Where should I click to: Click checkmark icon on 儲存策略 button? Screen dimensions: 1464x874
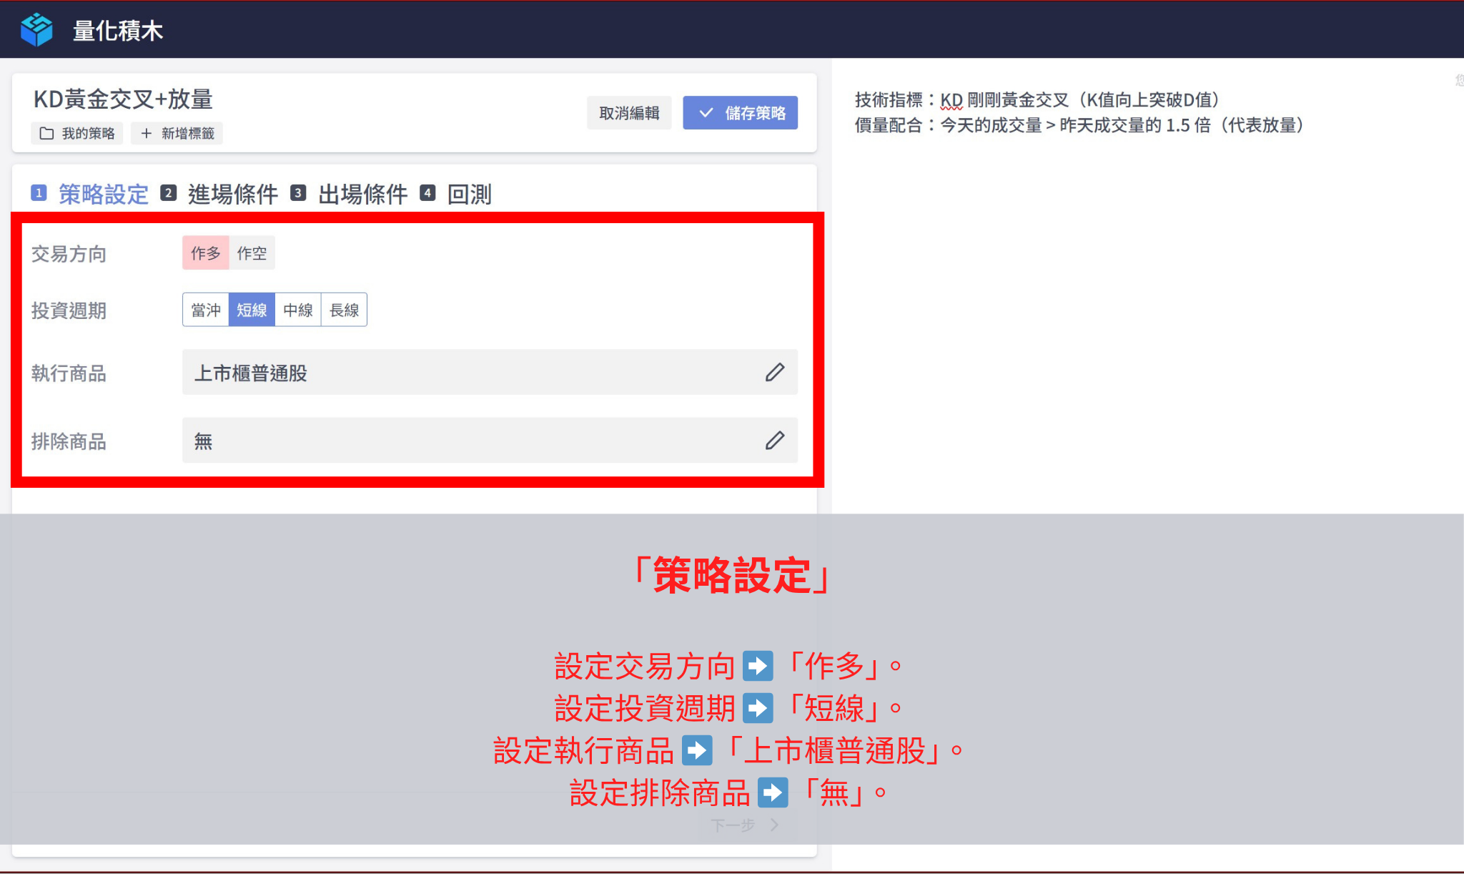point(706,113)
